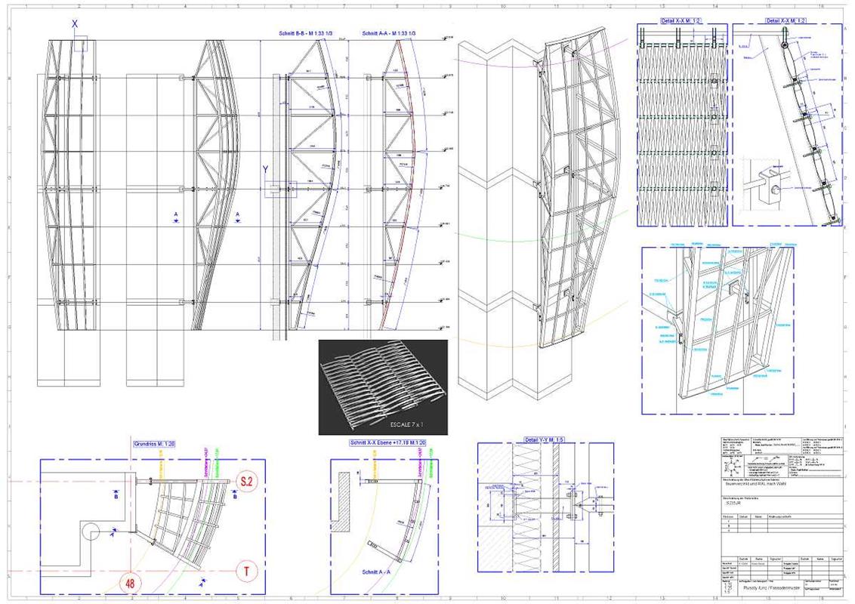Click the "Schnitt A - A" label in lower section
This screenshot has height=604, width=855.
376,572
